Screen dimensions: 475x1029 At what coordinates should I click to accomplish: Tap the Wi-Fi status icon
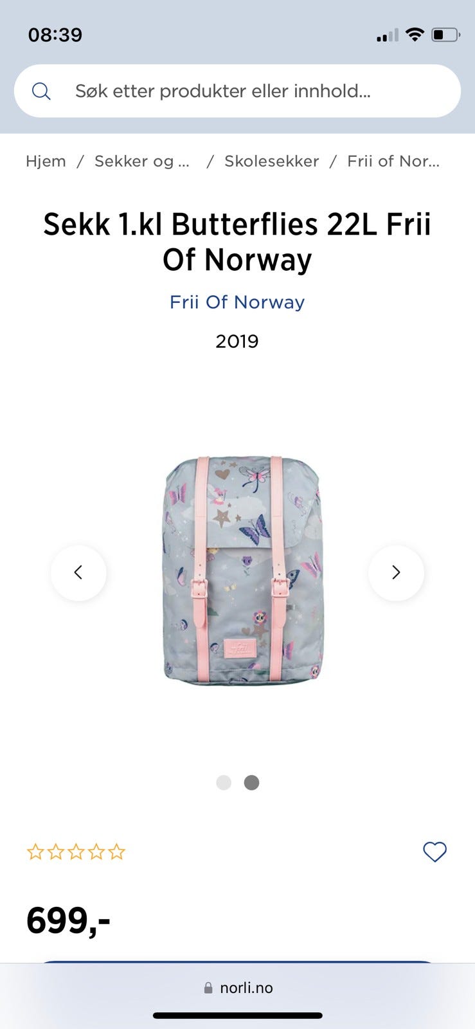(415, 35)
